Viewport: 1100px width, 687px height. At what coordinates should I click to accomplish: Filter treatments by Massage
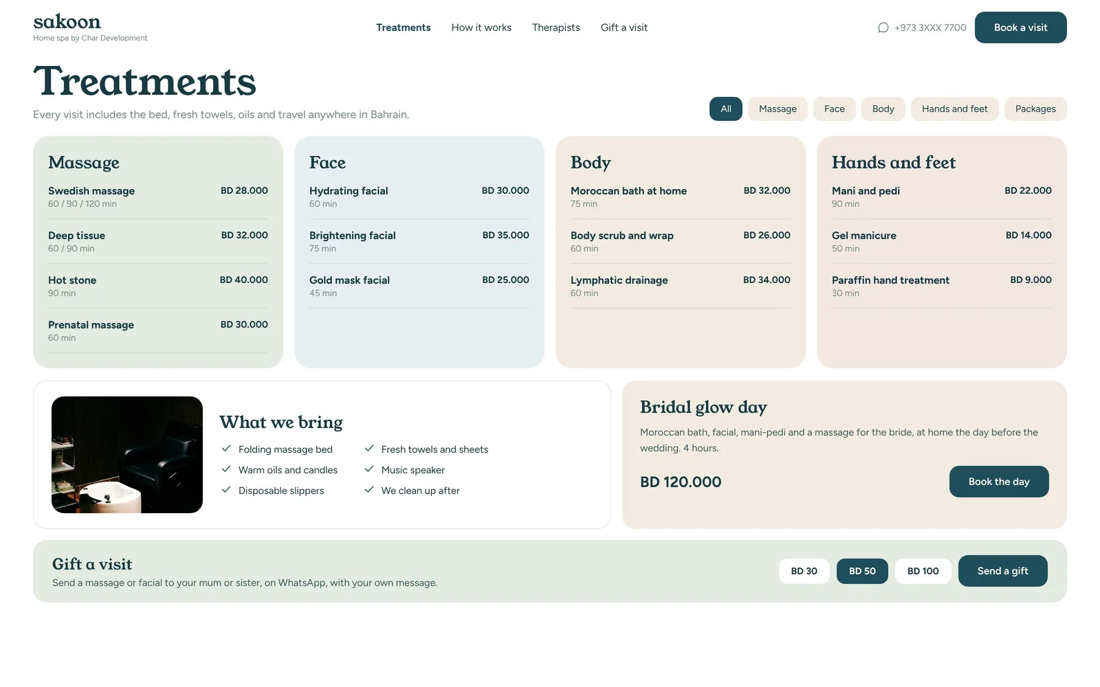(x=778, y=109)
